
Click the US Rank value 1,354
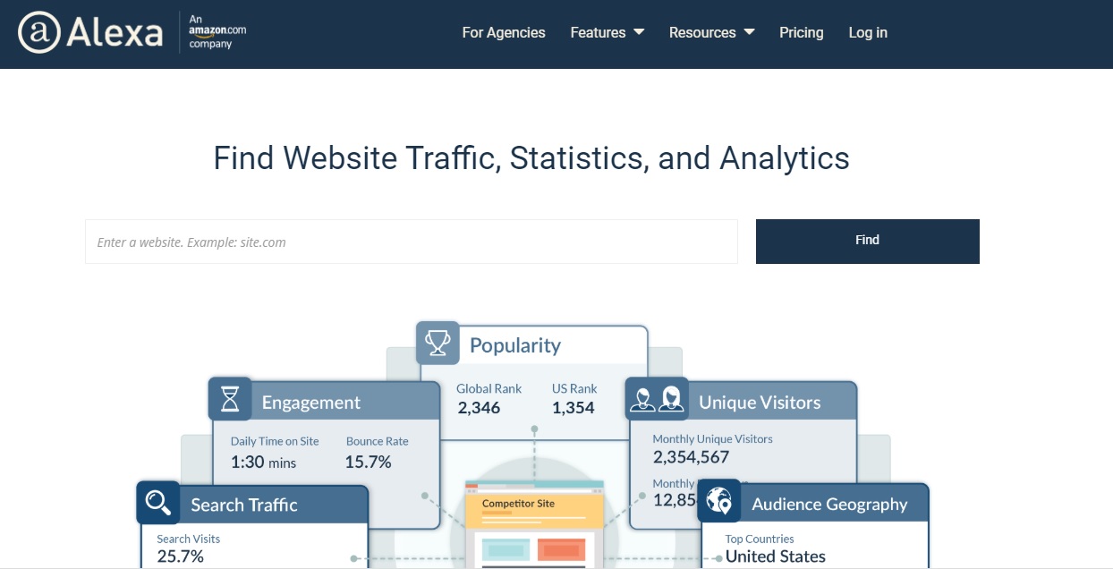pos(573,408)
